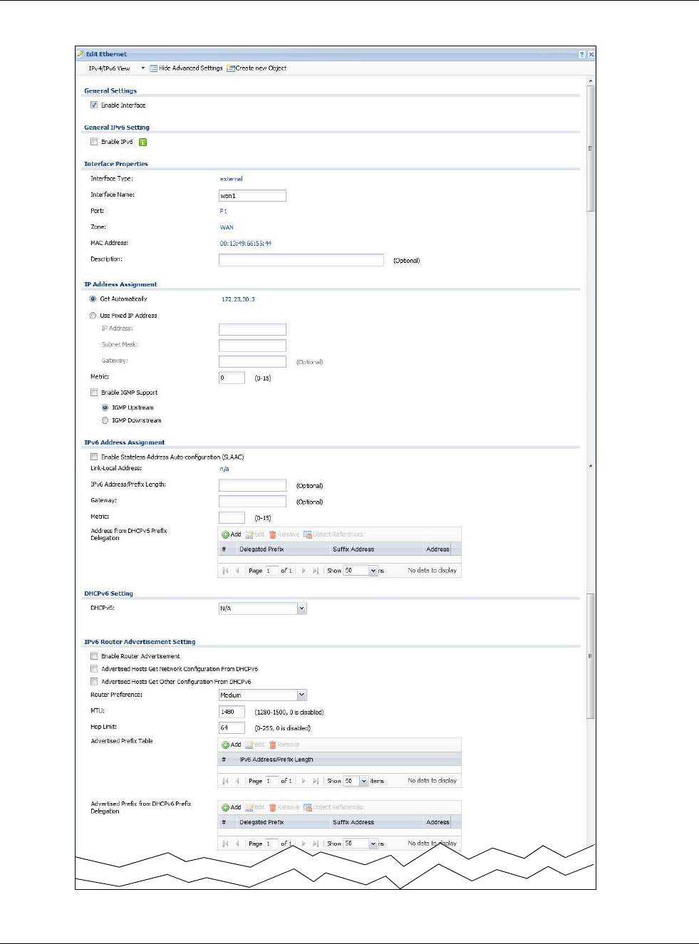The height and width of the screenshot is (944, 699).
Task: Click the Hop Limit field showing 64
Action: coord(232,728)
